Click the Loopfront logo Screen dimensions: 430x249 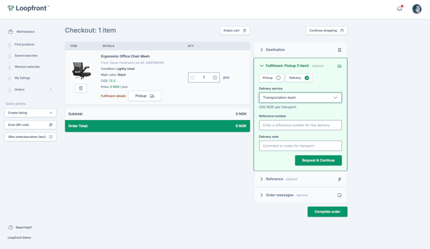click(28, 8)
